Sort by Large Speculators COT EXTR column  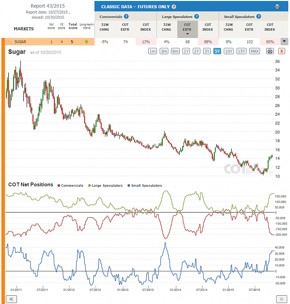pyautogui.click(x=188, y=29)
